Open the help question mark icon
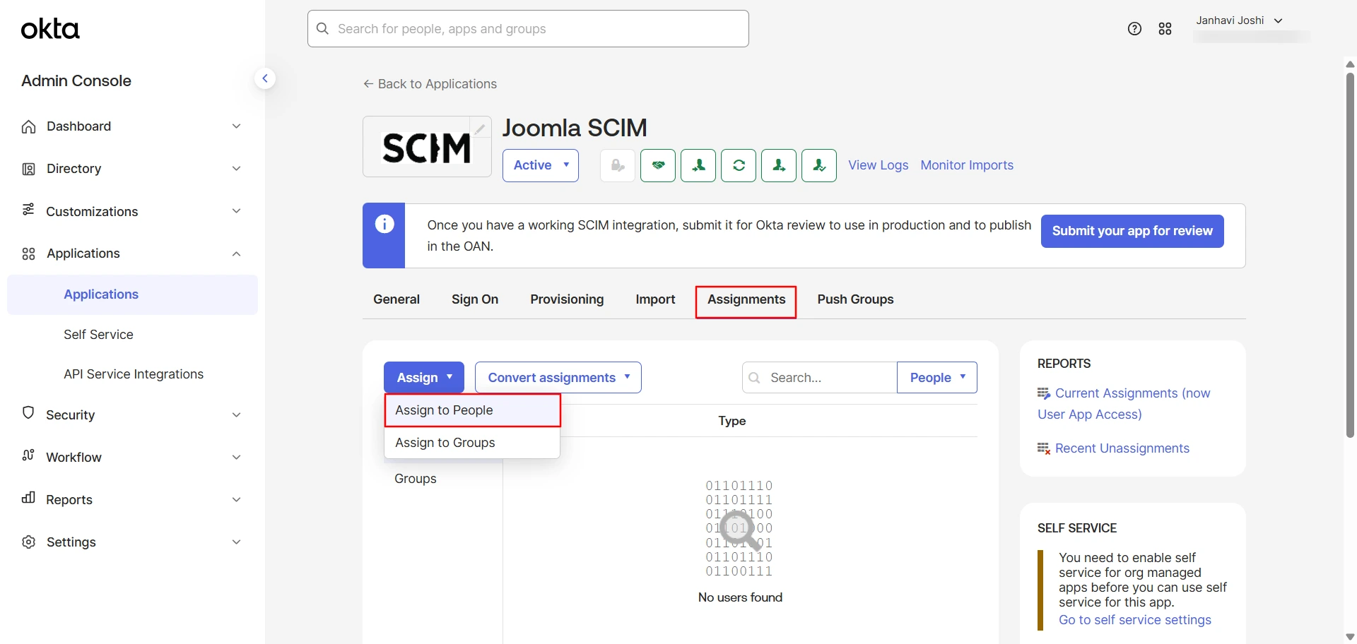The height and width of the screenshot is (644, 1357). [1134, 29]
